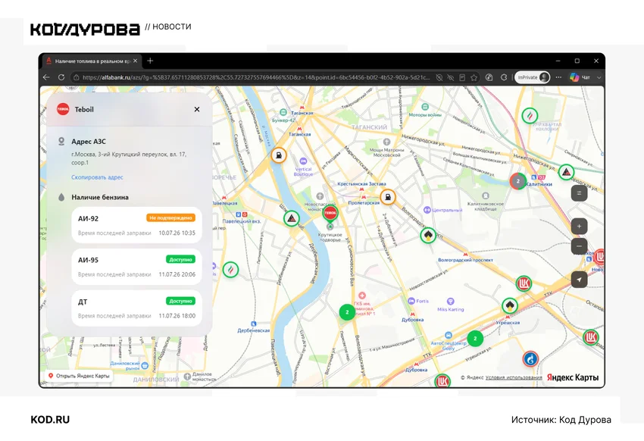Click the red Teboil logo in panel header
This screenshot has width=644, height=441.
(x=63, y=109)
